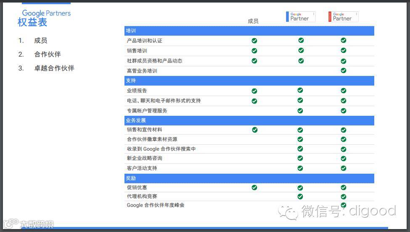
Task: Click blue Partner checkmark for 社群成员资格和产品动态
Action: (301, 61)
